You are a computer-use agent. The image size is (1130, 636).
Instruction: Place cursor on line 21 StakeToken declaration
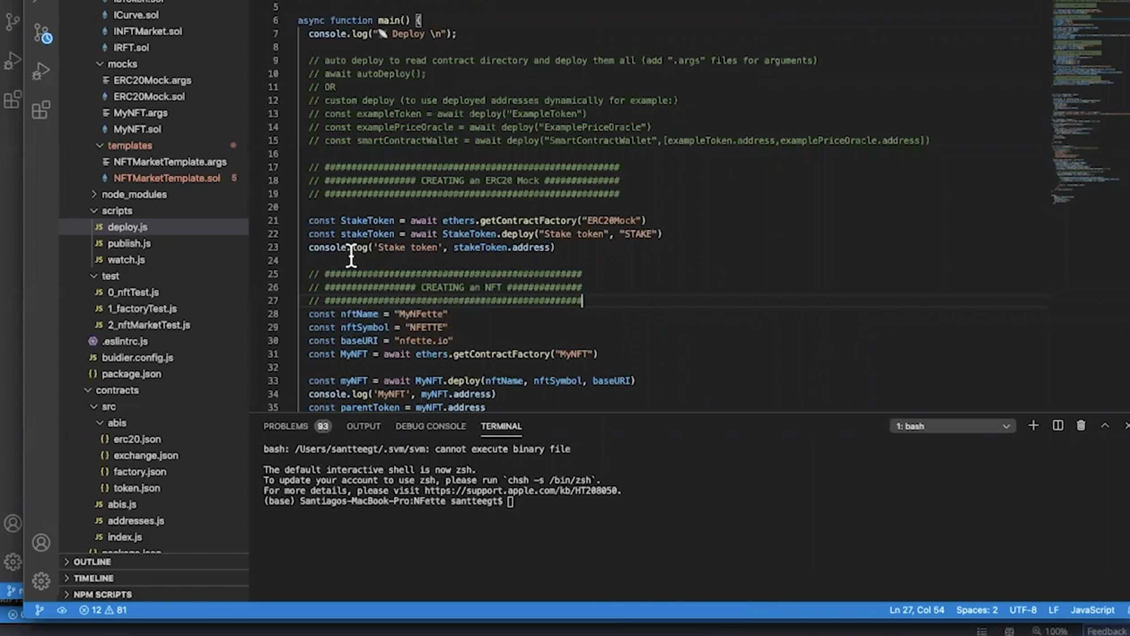click(477, 221)
